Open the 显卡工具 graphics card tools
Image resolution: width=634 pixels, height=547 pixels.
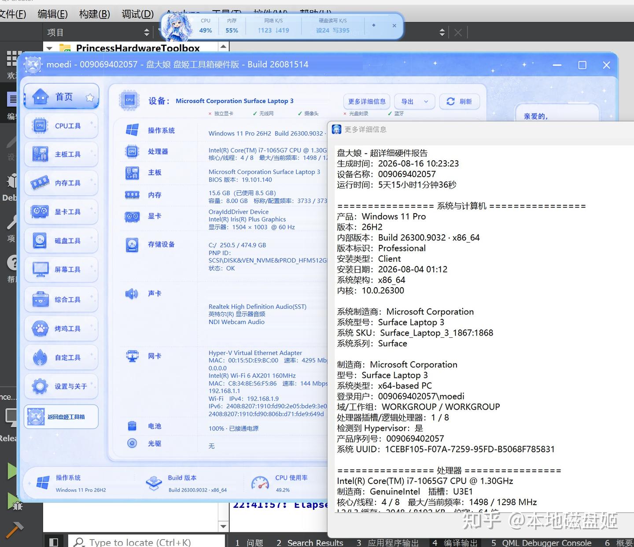(61, 212)
